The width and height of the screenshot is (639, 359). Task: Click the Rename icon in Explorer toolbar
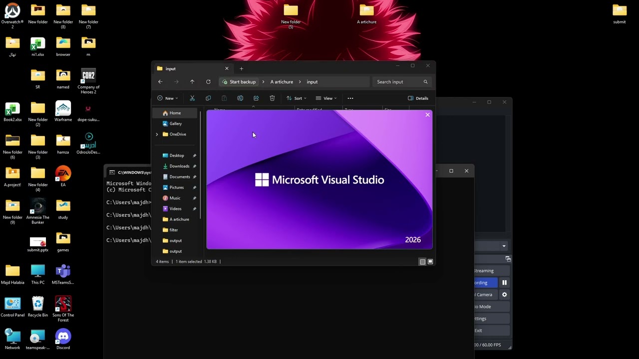click(240, 98)
